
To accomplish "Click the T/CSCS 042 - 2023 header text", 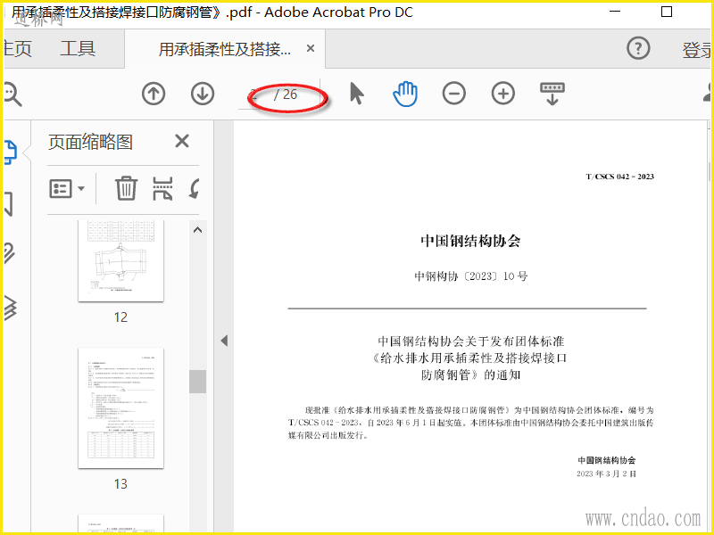I will pyautogui.click(x=619, y=177).
